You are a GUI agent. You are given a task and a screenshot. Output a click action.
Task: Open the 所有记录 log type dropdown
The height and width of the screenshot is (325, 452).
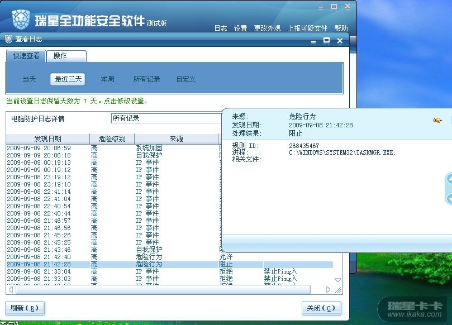(x=166, y=118)
